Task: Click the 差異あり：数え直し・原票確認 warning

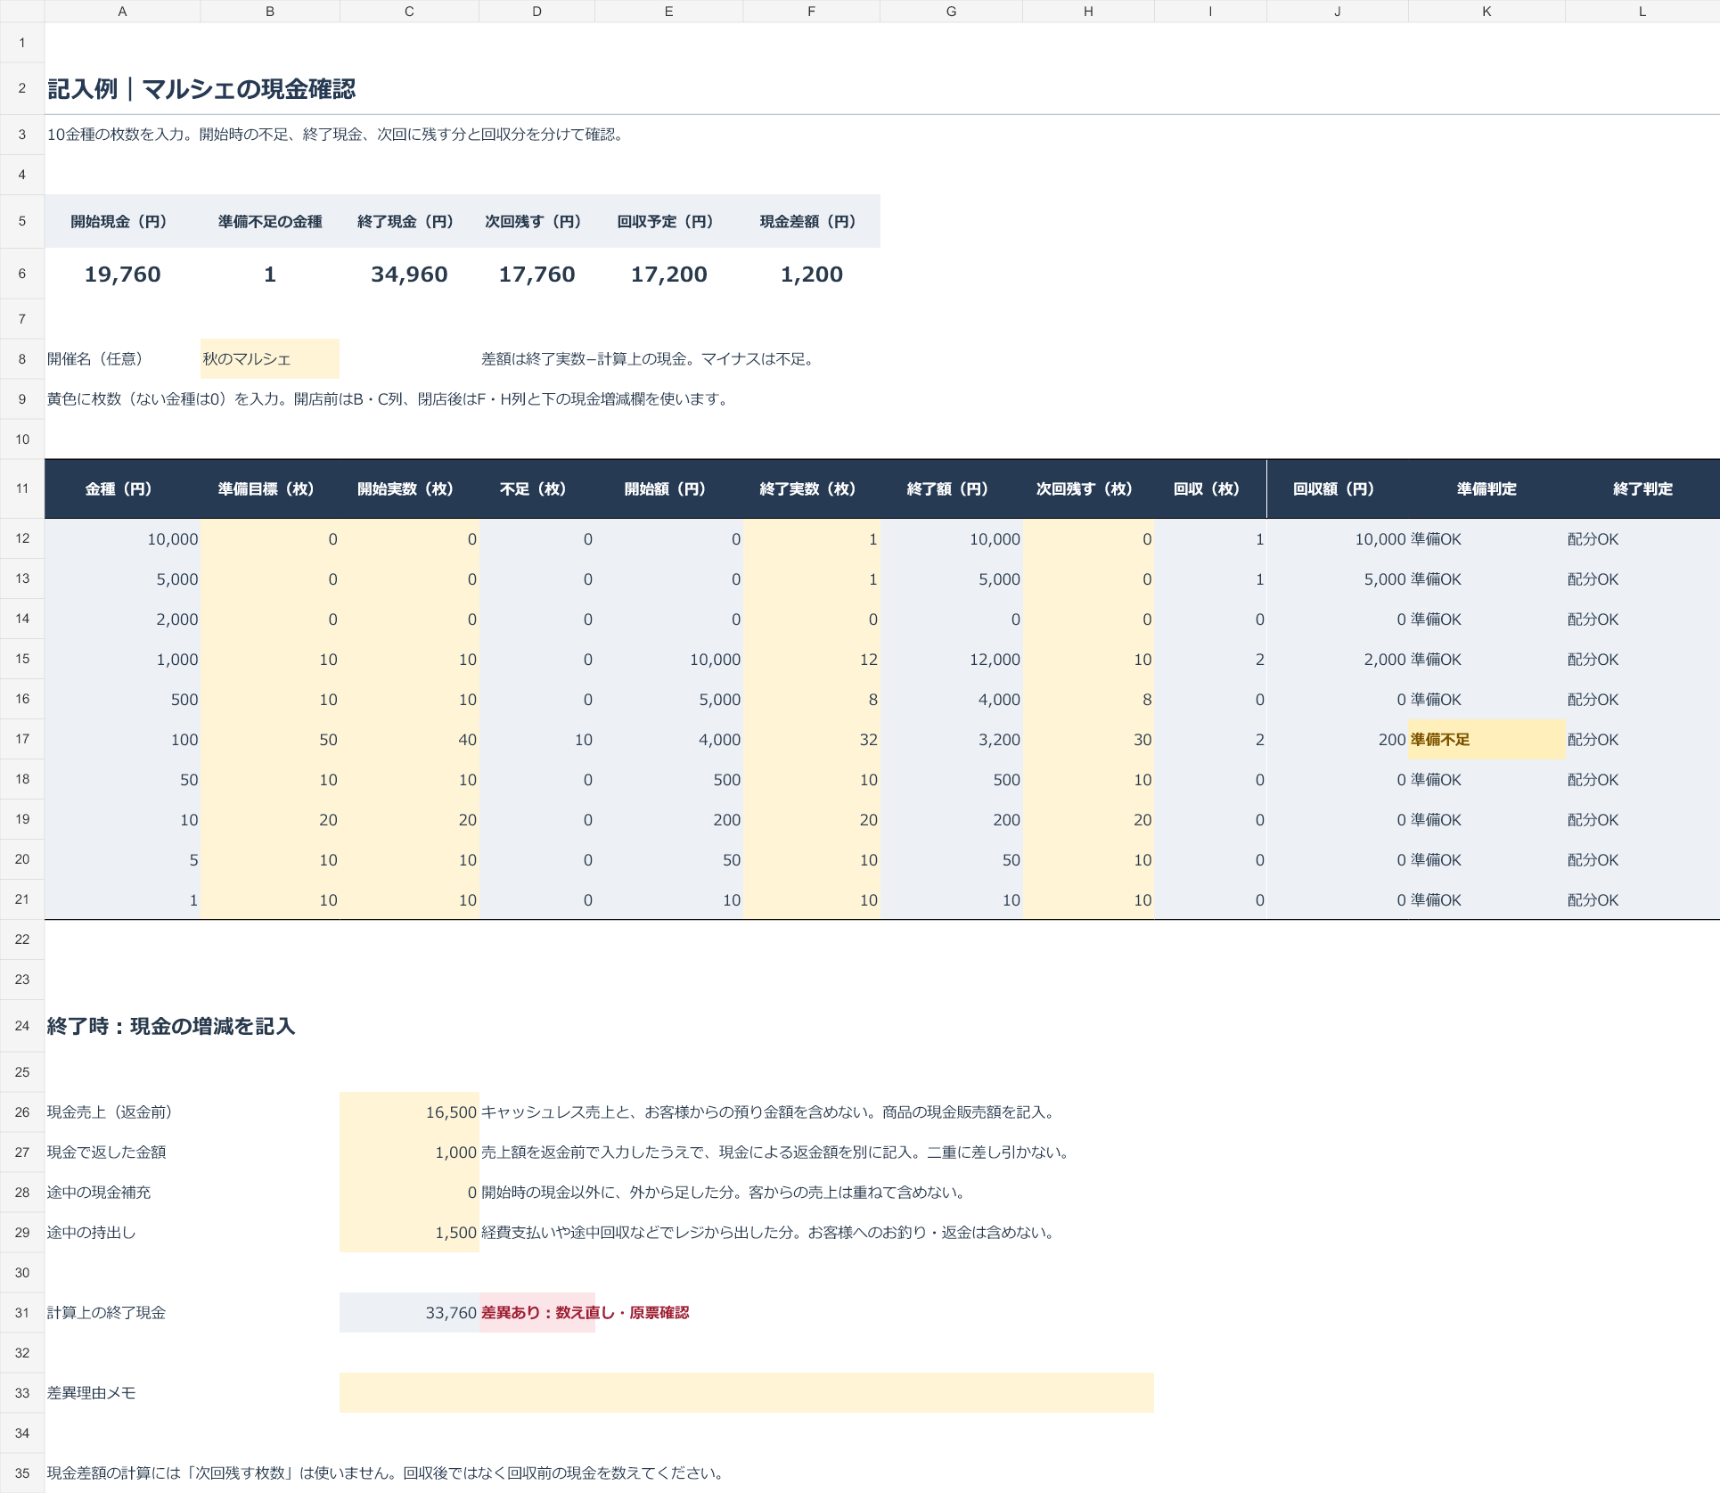Action: pos(586,1312)
